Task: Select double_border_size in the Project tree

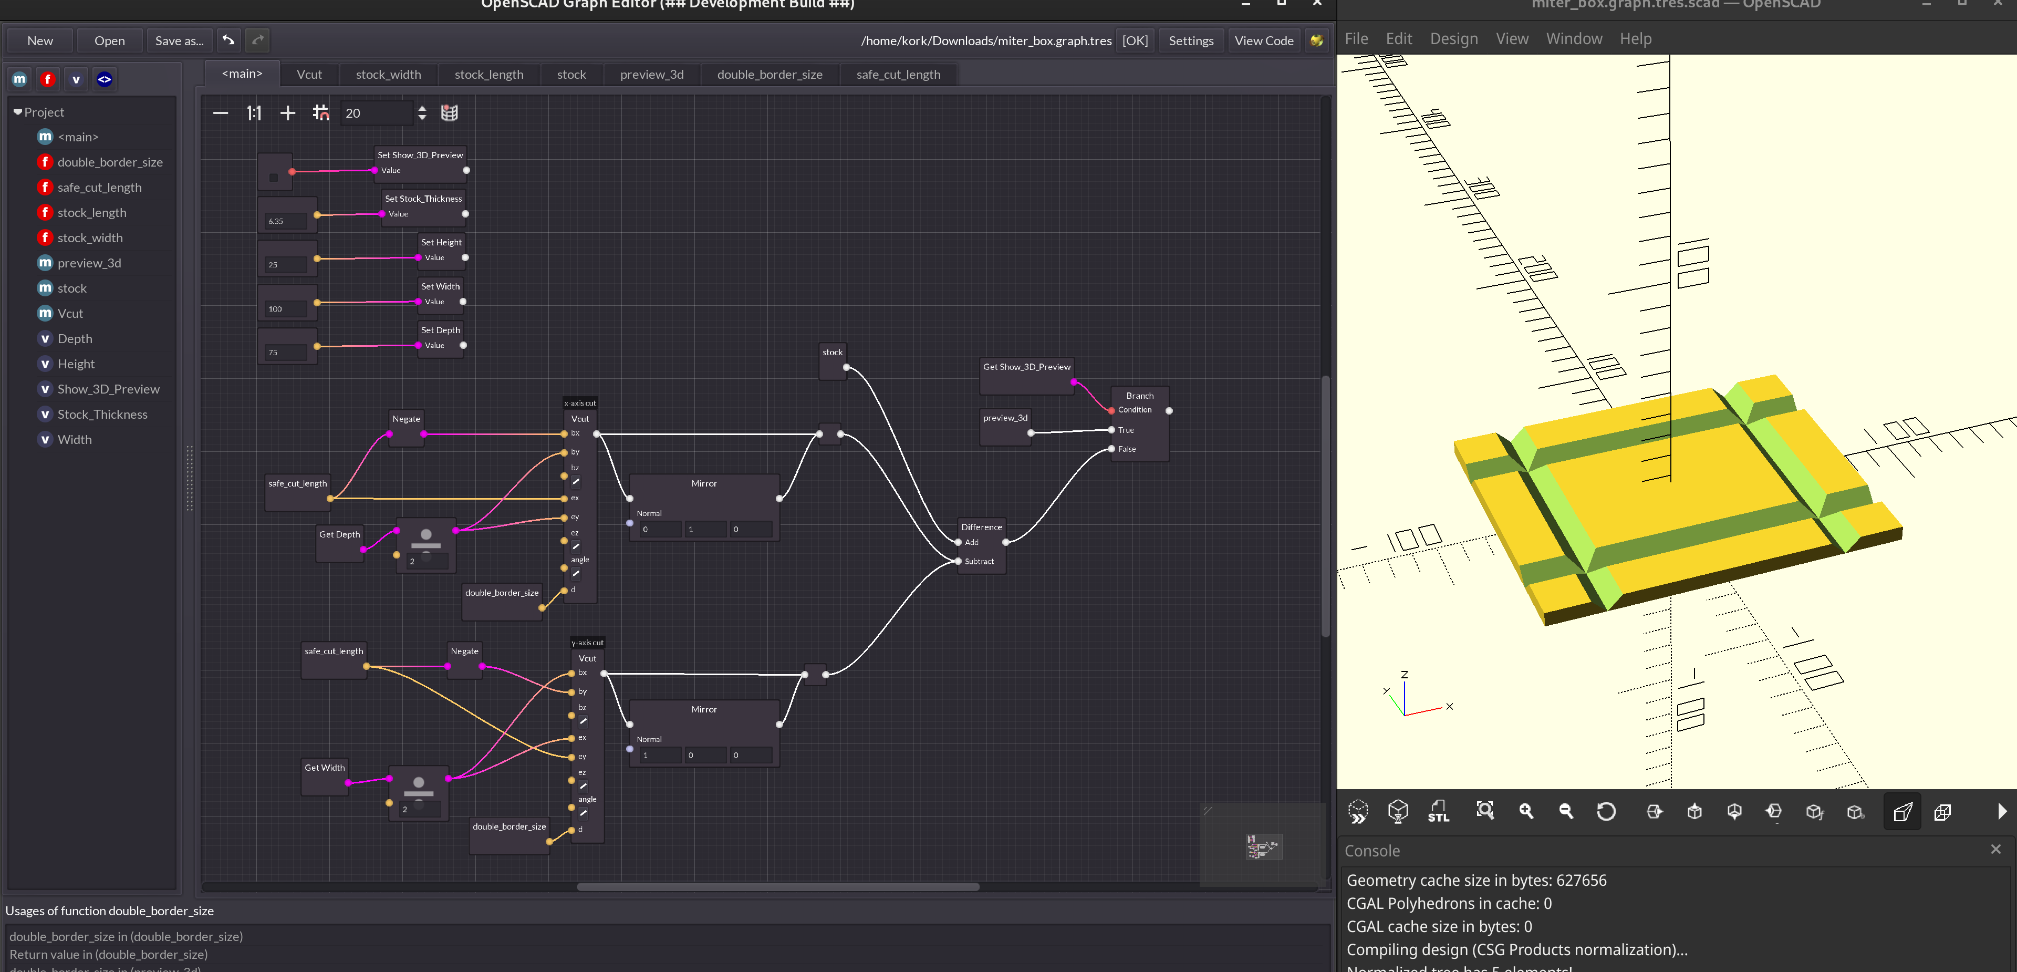Action: coord(110,162)
